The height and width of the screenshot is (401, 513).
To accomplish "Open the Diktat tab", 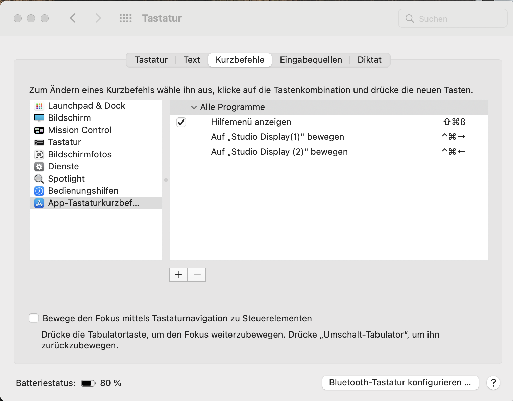I will [369, 60].
